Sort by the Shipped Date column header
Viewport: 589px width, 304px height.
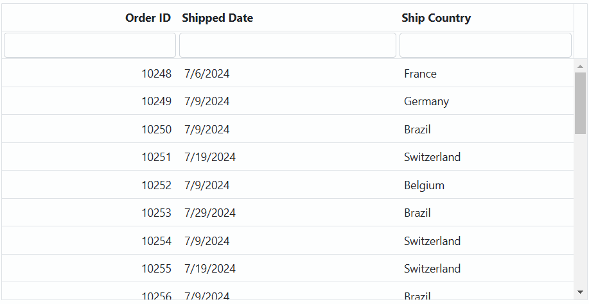(x=218, y=17)
